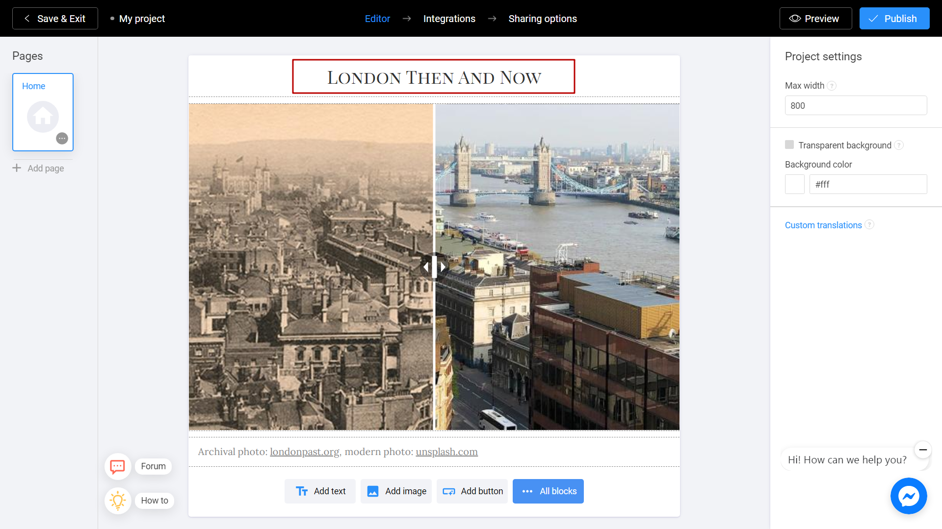Open the Sharing options step
The image size is (942, 529).
(543, 19)
